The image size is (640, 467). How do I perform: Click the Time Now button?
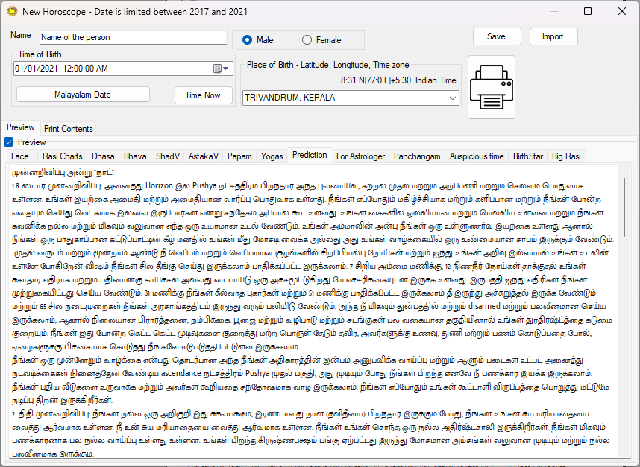[204, 95]
